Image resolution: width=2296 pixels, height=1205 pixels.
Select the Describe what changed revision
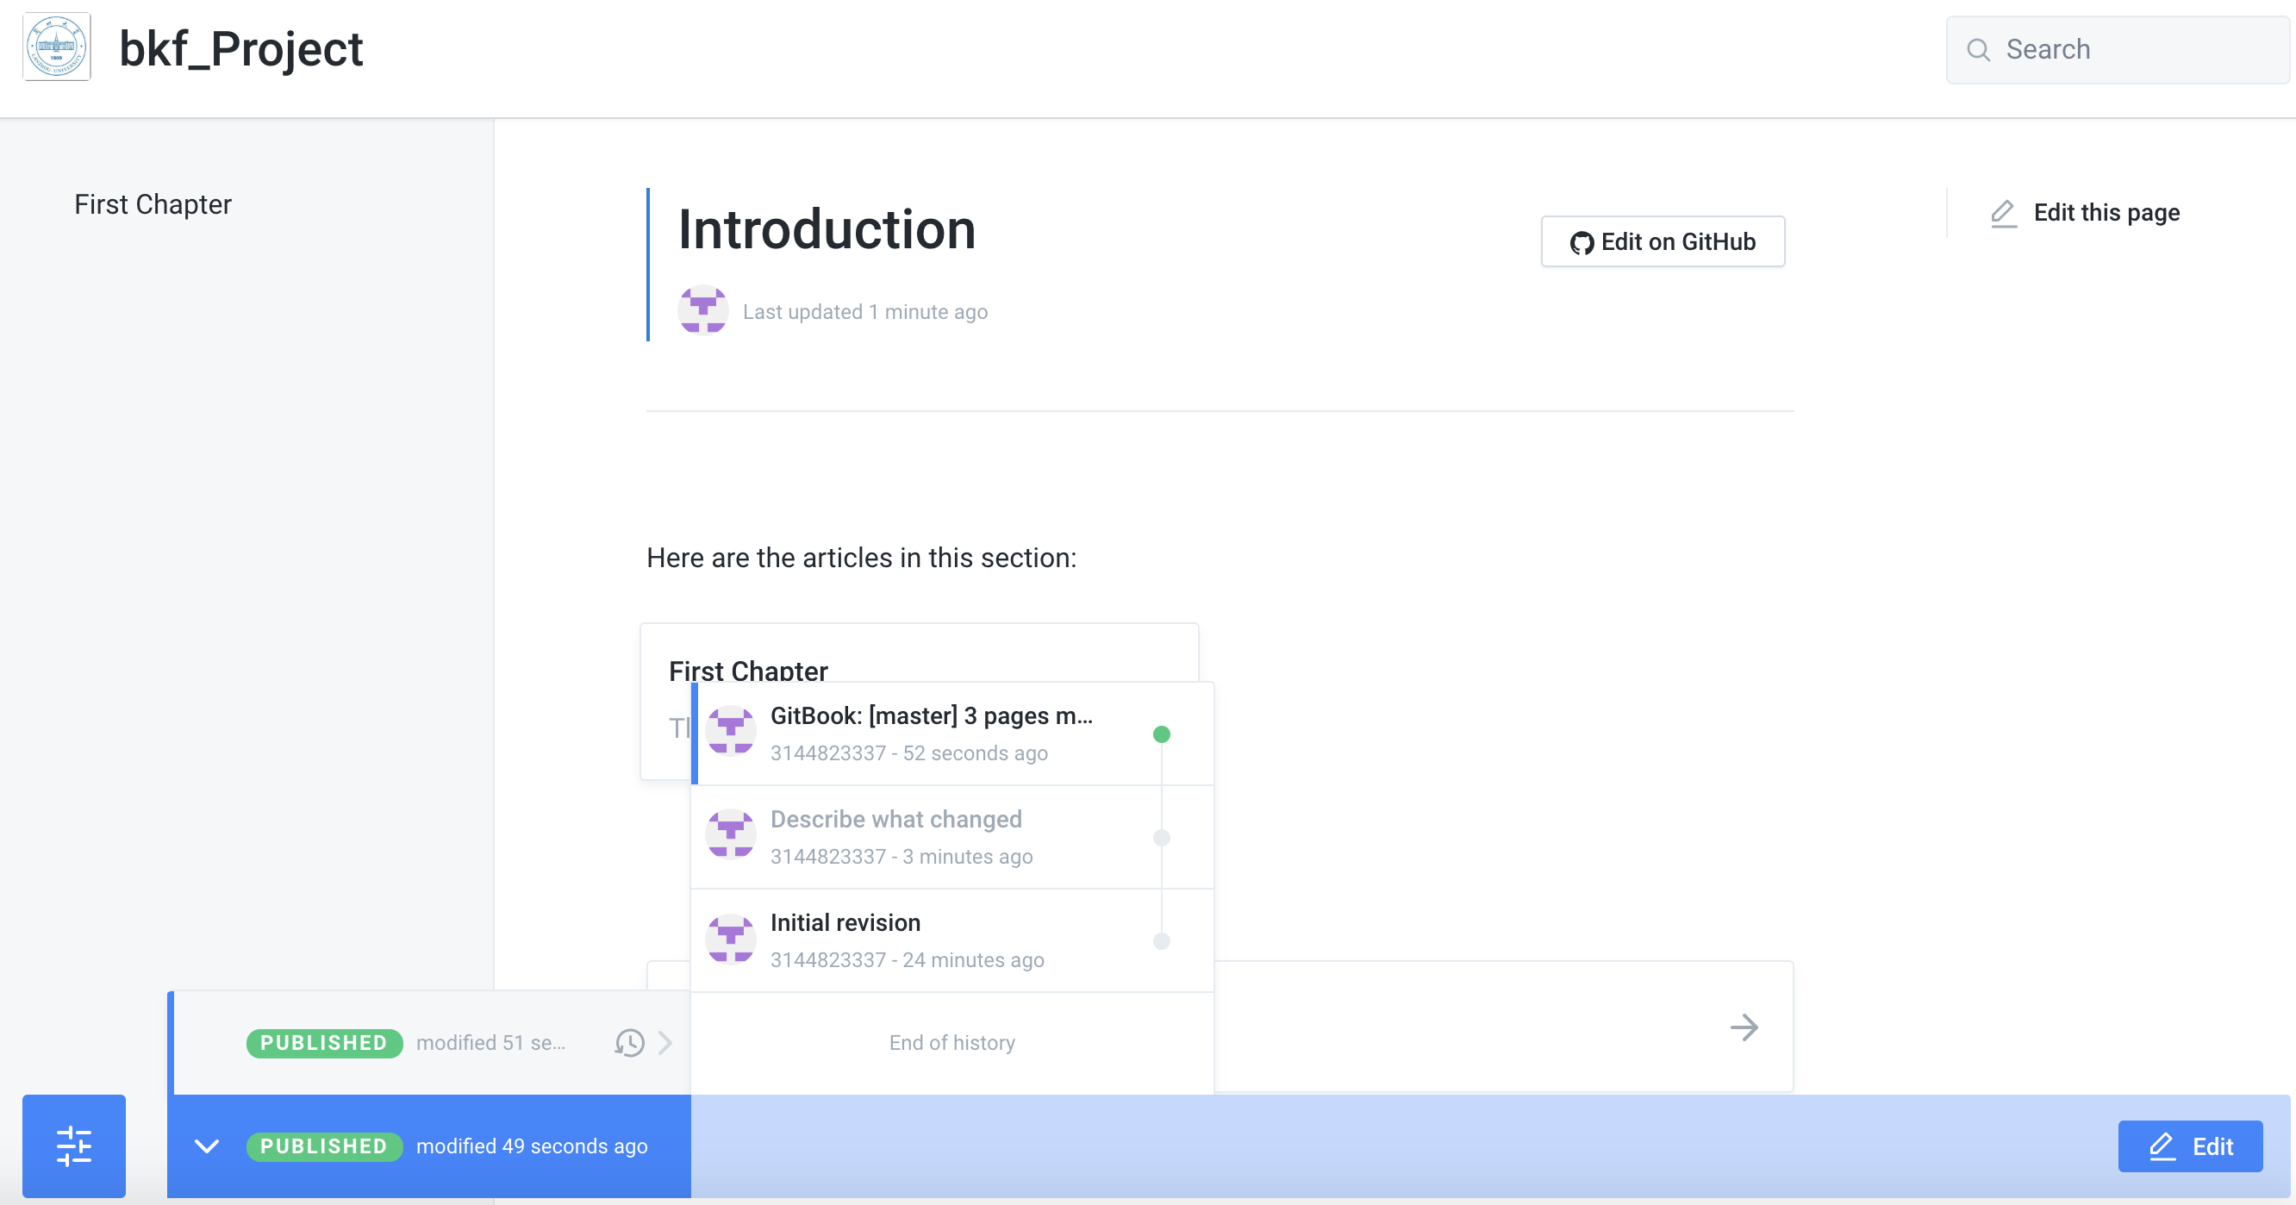[x=895, y=836]
